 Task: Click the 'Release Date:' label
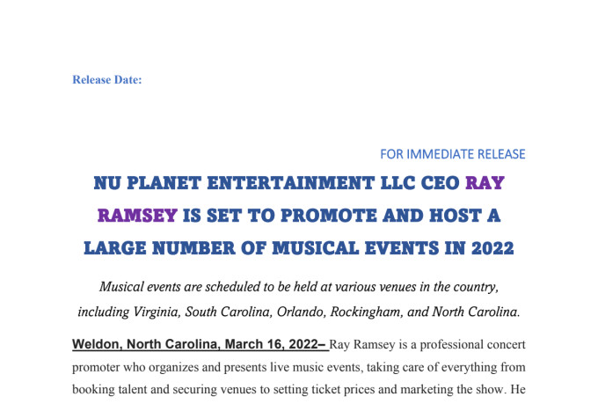pyautogui.click(x=106, y=80)
